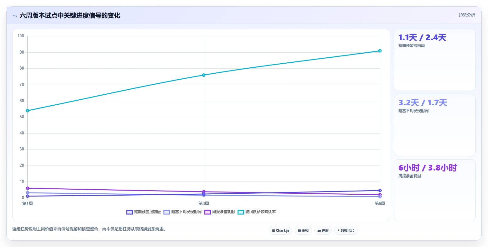
Task: Toggle 周报准备耗时 legend swatch
Action: 208,212
